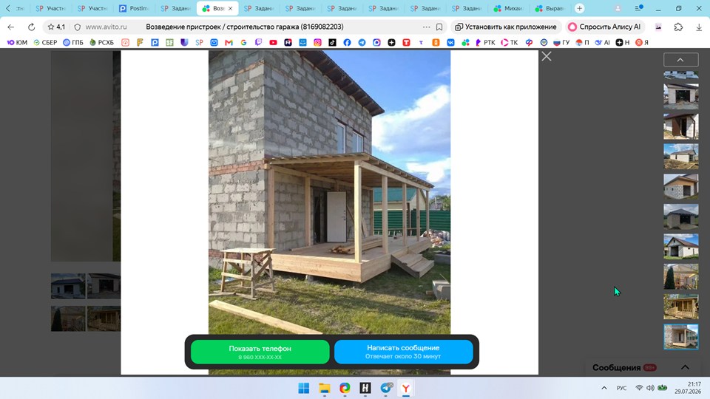The width and height of the screenshot is (710, 399).
Task: Select the last highlighted thumbnail in the strip
Action: tap(680, 337)
